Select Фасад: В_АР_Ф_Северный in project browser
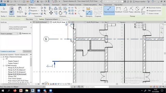 tap(17, 70)
